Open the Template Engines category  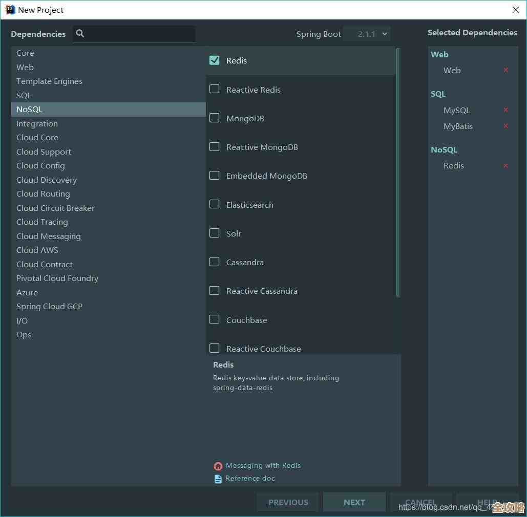click(x=49, y=81)
